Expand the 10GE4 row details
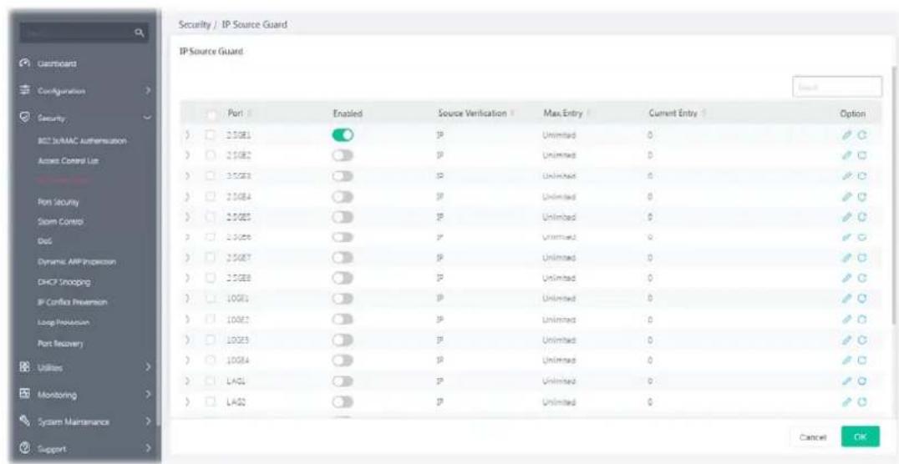The image size is (899, 464). pyautogui.click(x=188, y=360)
